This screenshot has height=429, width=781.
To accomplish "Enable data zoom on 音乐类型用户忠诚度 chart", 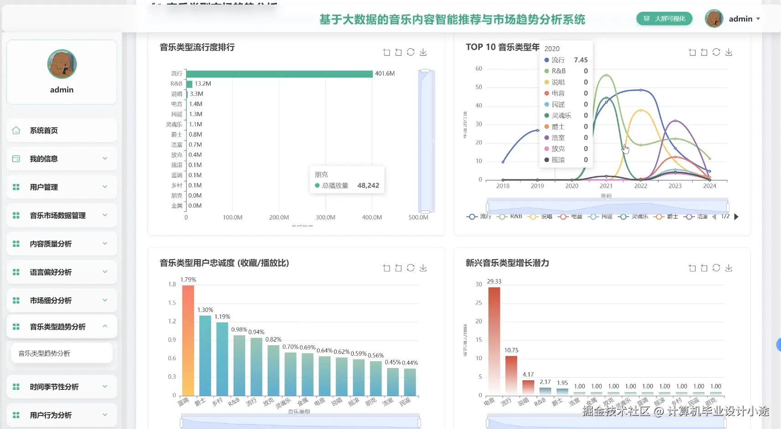I will 387,268.
